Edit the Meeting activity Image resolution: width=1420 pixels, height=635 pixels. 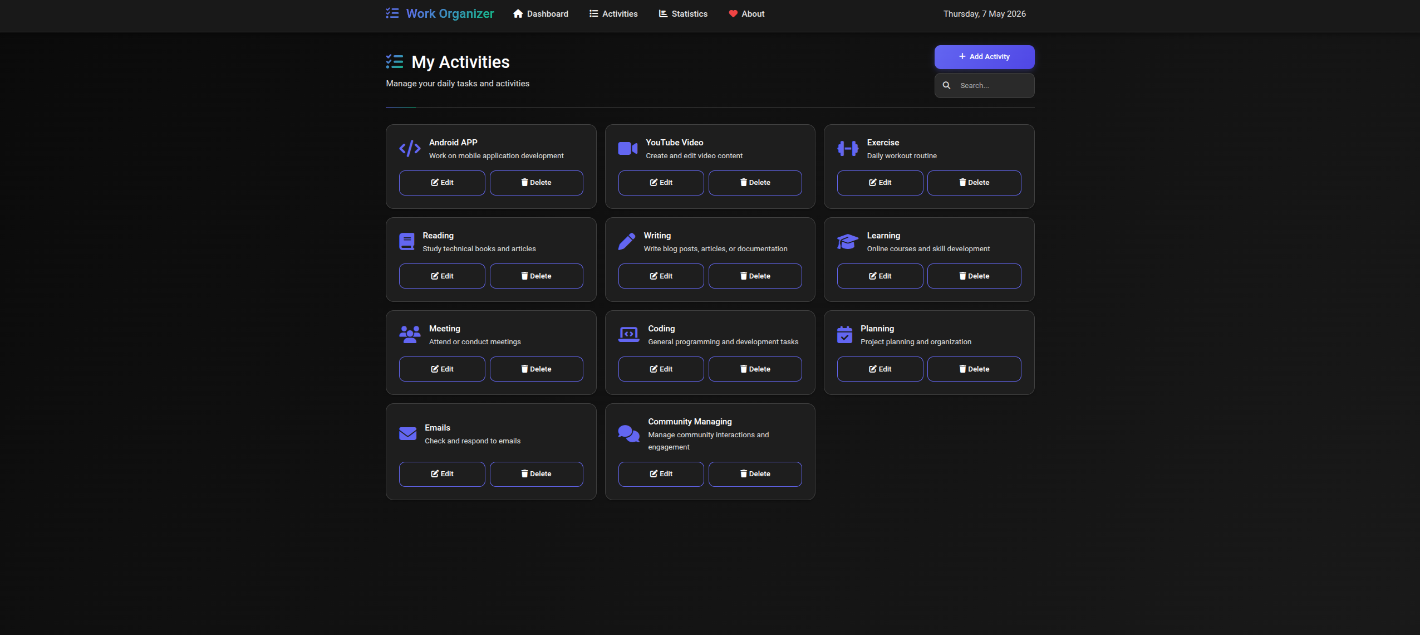tap(442, 369)
